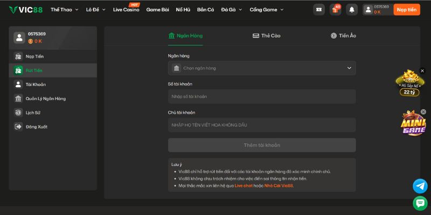This screenshot has width=431, height=215.
Task: Open the Mini Game floating icon
Action: tap(413, 125)
